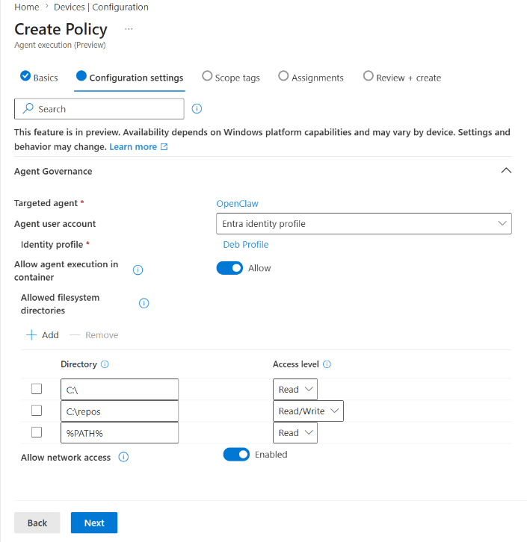Click the Basics completed checkmark icon

(x=25, y=75)
